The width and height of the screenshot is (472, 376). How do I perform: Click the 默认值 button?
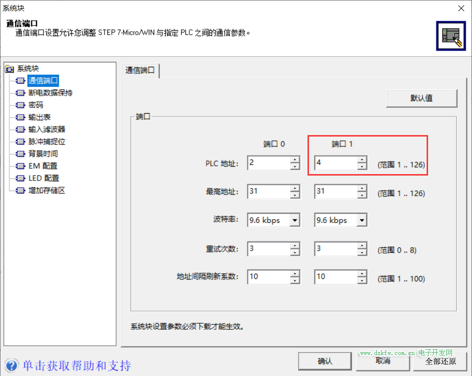tap(421, 98)
